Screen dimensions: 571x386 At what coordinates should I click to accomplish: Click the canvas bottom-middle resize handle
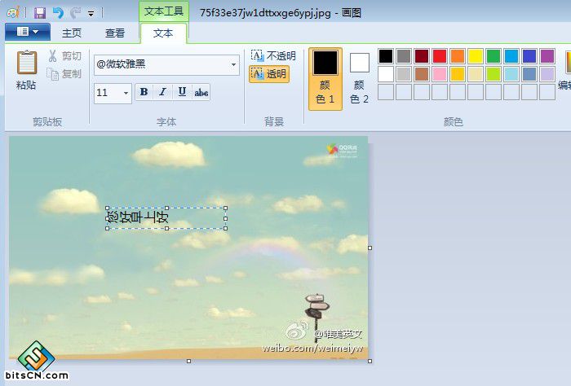188,361
